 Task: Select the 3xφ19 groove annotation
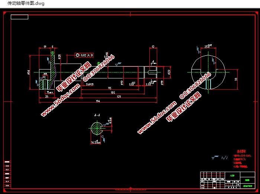click(90, 84)
